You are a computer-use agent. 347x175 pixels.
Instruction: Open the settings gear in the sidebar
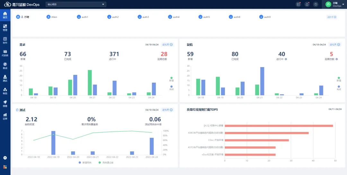tap(5, 158)
